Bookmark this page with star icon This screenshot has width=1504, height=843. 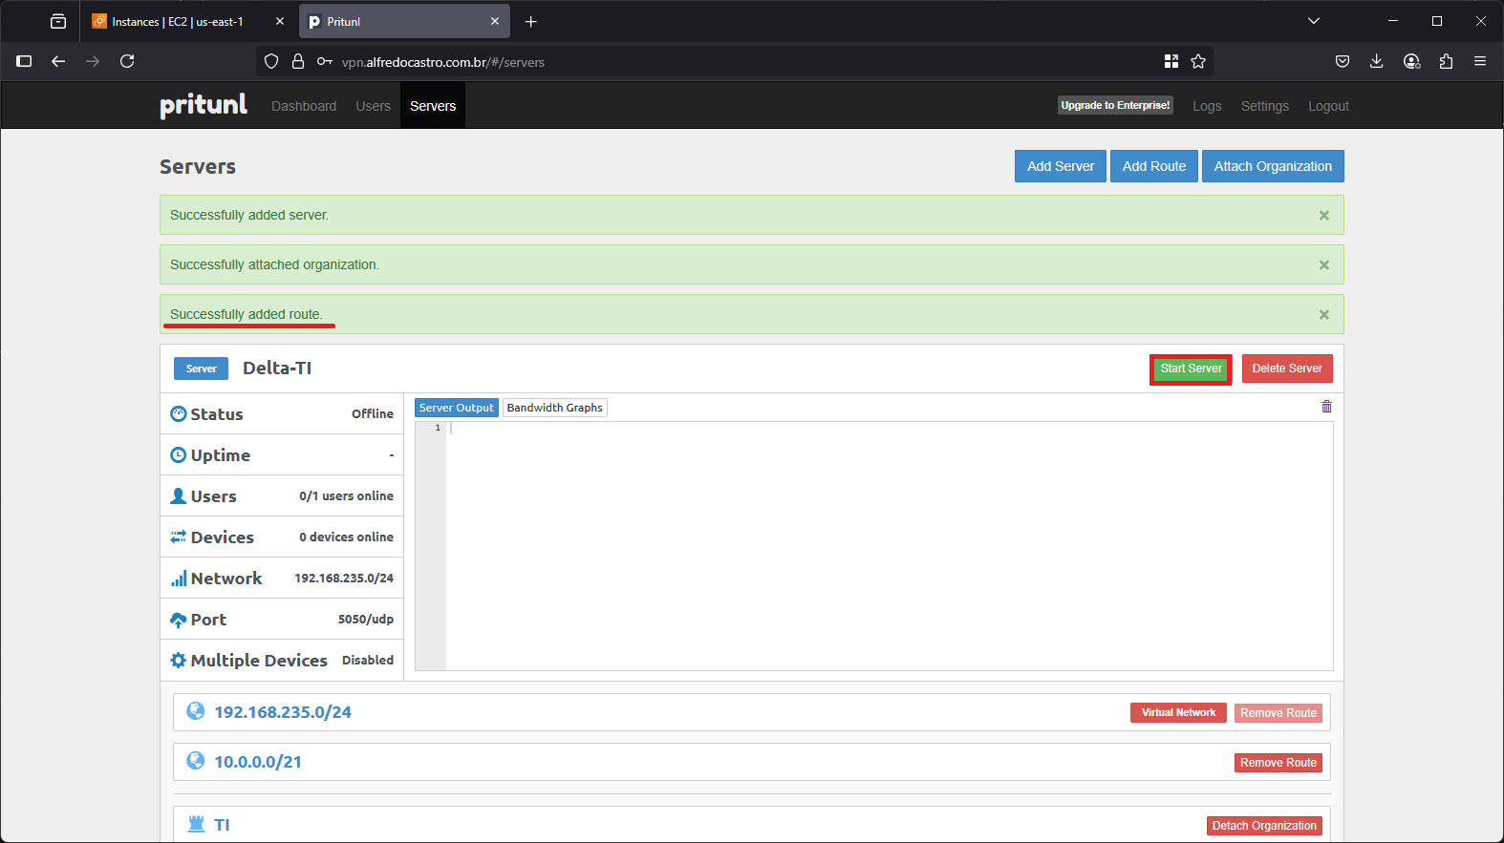tap(1198, 61)
